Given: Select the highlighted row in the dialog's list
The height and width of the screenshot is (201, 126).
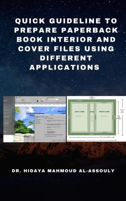Looking at the screenshot, I should click(40, 117).
